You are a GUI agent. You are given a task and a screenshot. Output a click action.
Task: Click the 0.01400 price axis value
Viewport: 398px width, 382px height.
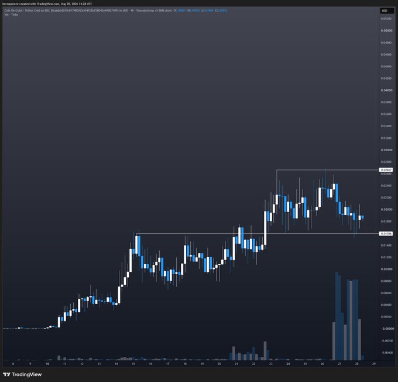click(386, 245)
